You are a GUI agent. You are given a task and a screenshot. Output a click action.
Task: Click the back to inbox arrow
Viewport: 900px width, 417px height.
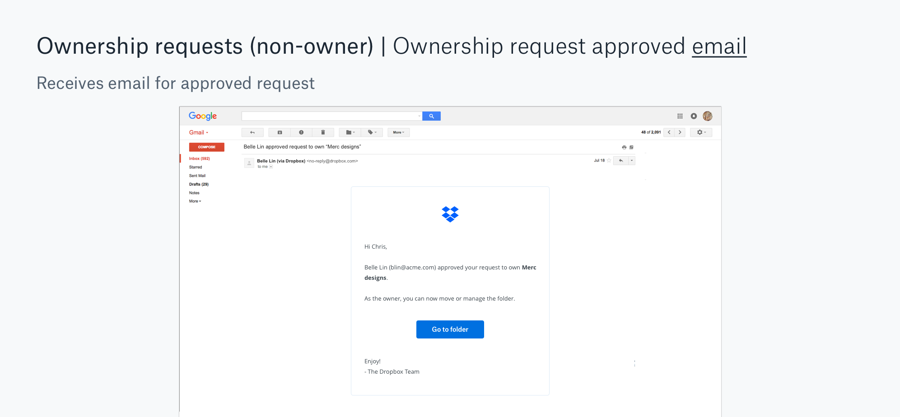tap(252, 132)
